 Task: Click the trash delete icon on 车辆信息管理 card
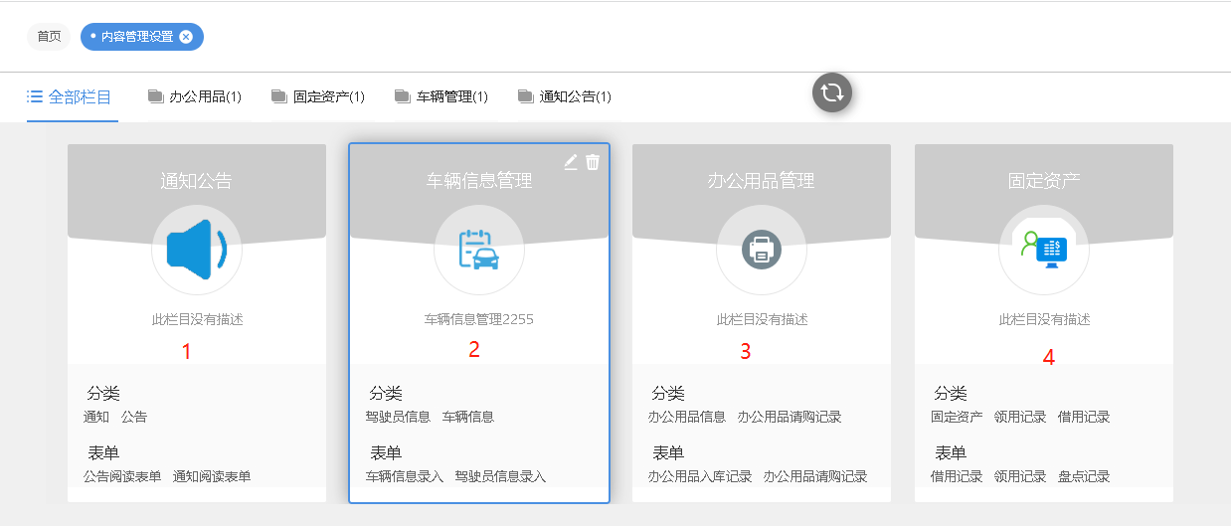(x=593, y=162)
